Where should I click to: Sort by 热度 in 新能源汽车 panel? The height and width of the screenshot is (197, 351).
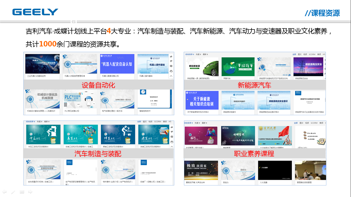[198, 54]
